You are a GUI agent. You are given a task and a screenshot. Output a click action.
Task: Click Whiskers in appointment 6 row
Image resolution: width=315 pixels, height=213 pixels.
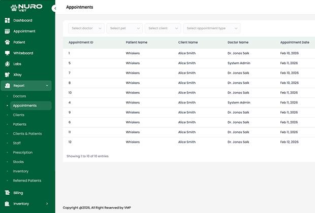[x=133, y=122]
